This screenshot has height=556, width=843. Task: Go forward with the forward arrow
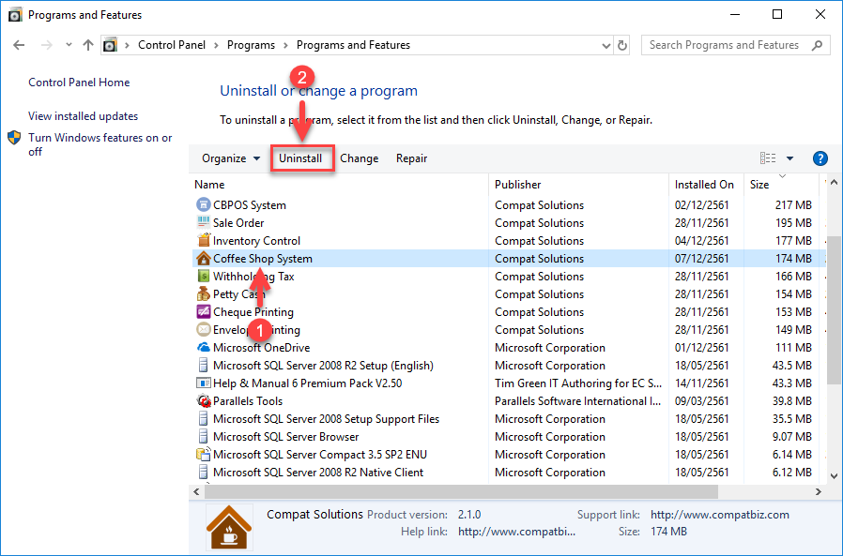(x=47, y=45)
